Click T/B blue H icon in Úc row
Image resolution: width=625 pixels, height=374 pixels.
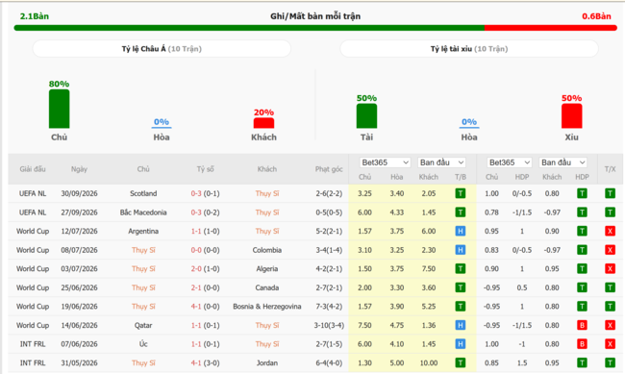tap(461, 344)
